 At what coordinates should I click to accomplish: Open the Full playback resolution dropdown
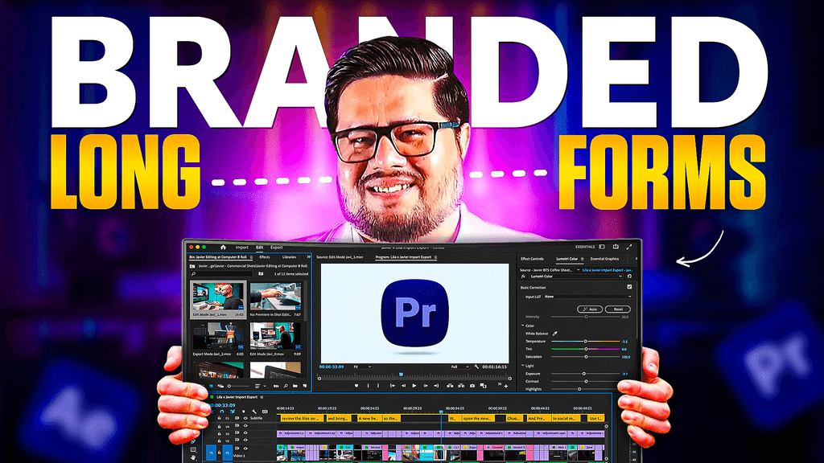pyautogui.click(x=459, y=367)
